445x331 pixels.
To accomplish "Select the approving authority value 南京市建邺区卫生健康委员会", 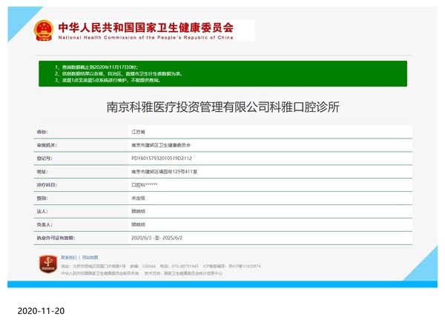I will [161, 145].
